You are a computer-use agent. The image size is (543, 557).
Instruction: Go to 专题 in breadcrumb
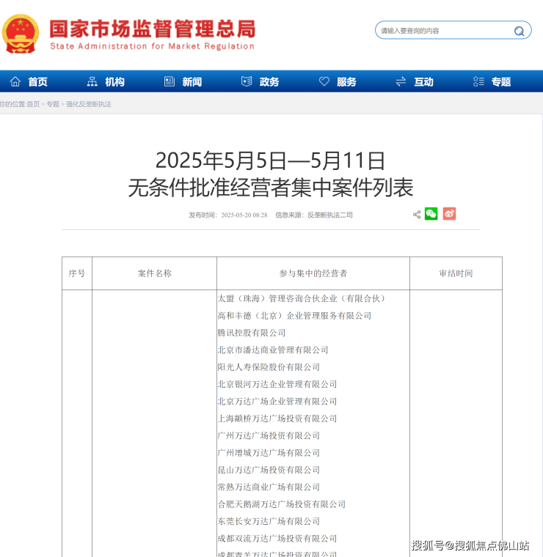tap(53, 104)
